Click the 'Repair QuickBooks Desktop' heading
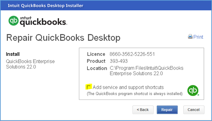This screenshot has height=121, width=212. click(x=63, y=38)
